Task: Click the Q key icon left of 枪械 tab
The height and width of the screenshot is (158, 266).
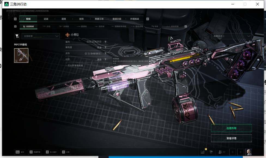Action: [x=15, y=19]
